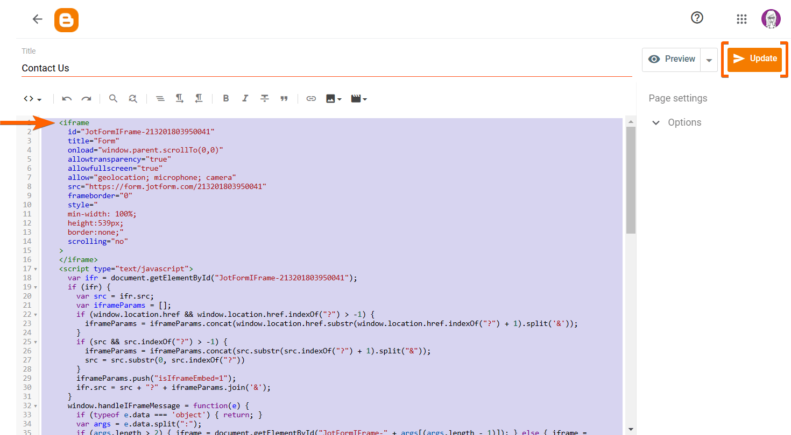Click the allow="geolocation; microphone; camera" line

point(152,178)
